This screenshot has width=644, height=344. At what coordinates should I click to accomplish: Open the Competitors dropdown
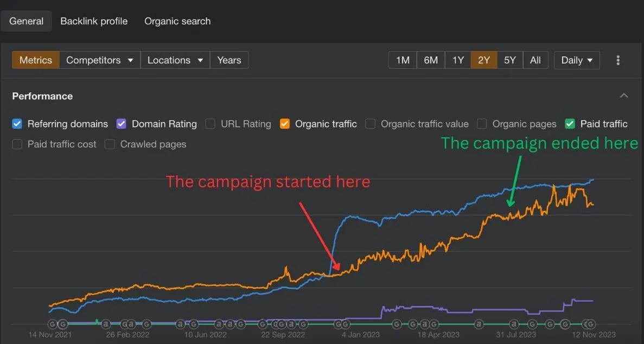tap(100, 60)
